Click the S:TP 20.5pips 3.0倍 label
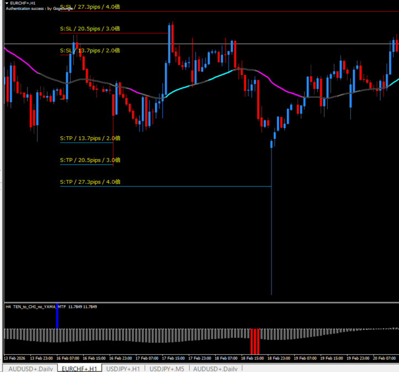399x372 pixels. [90, 160]
